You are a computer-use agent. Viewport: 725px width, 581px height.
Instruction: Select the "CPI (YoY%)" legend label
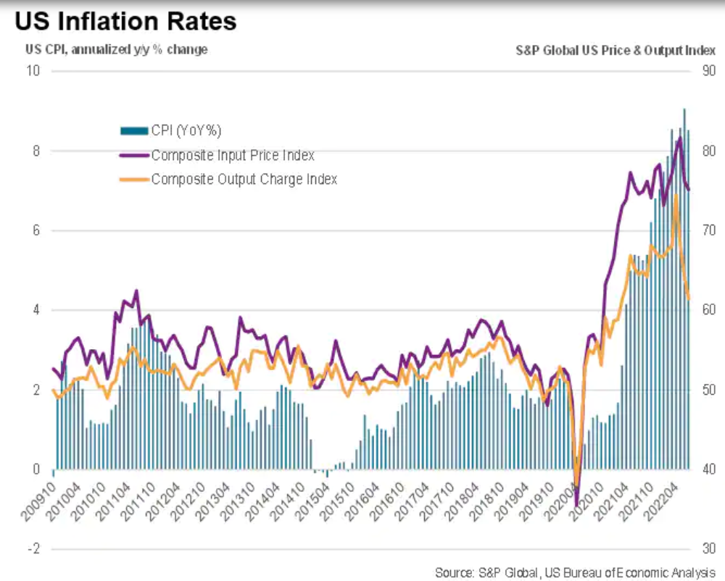pos(186,130)
